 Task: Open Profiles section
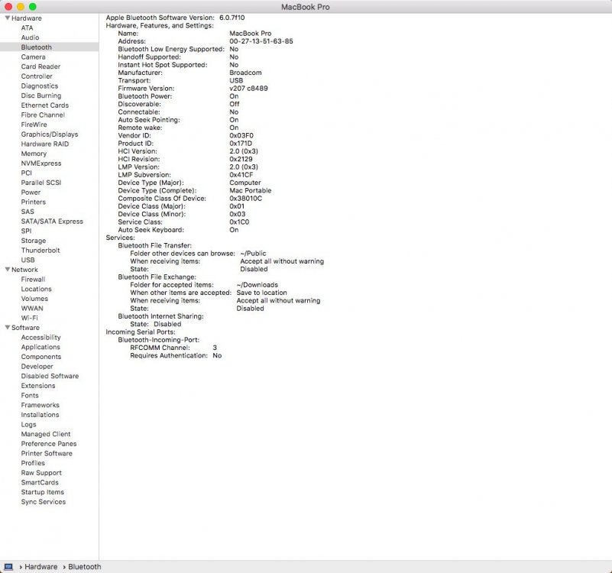(x=33, y=463)
